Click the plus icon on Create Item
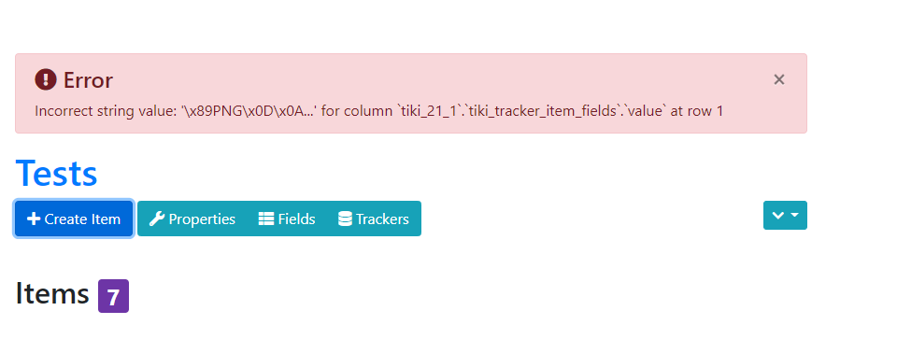 (x=34, y=219)
